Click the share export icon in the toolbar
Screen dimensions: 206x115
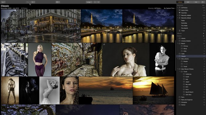tap(203, 2)
